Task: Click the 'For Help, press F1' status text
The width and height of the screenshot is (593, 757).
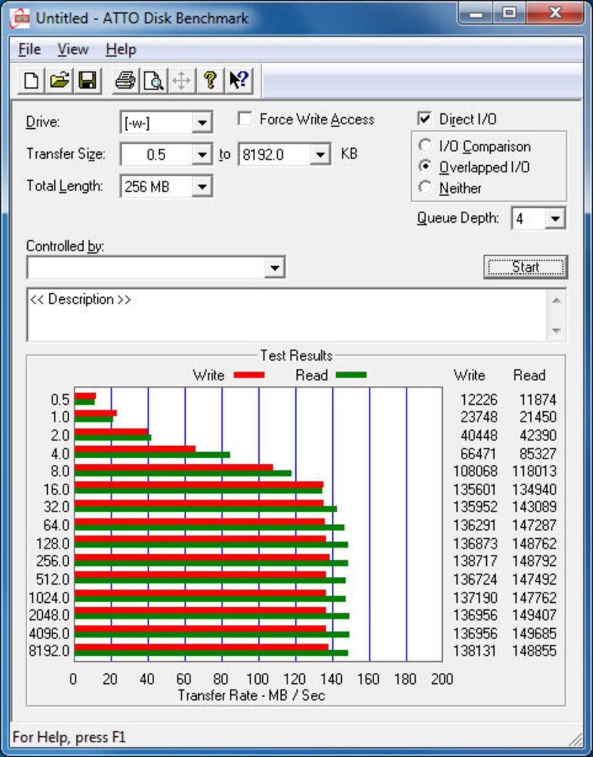Action: pyautogui.click(x=69, y=737)
